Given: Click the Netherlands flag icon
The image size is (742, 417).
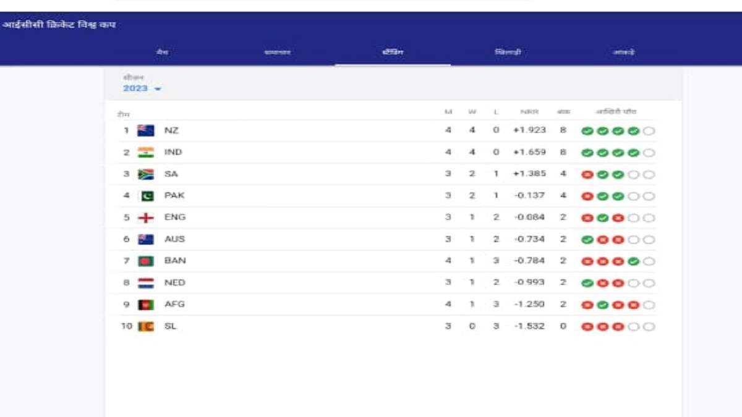Looking at the screenshot, I should pos(146,283).
